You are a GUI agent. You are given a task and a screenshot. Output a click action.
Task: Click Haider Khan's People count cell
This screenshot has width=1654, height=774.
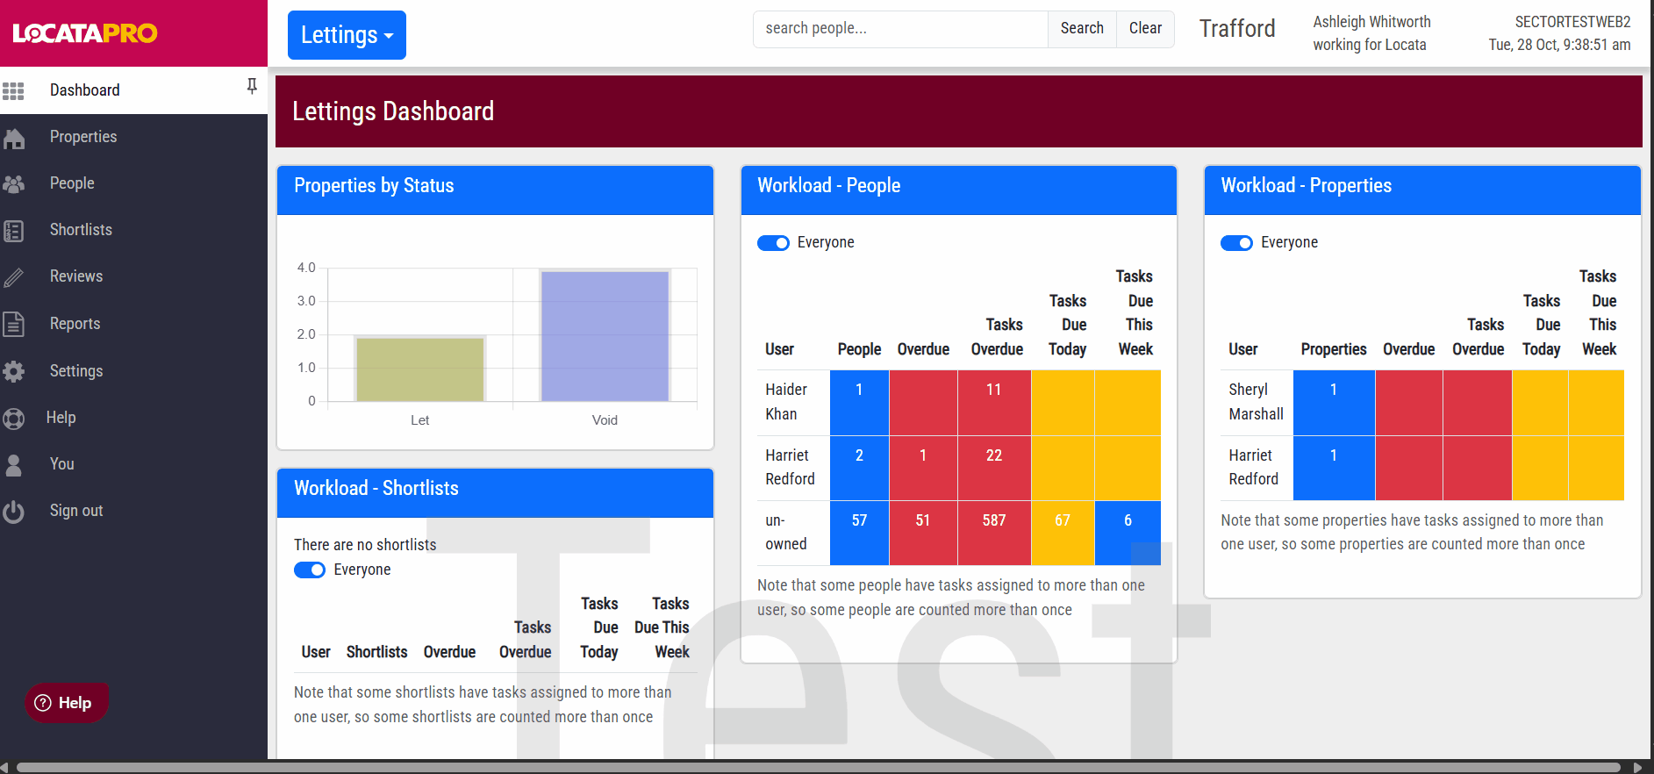click(x=859, y=403)
